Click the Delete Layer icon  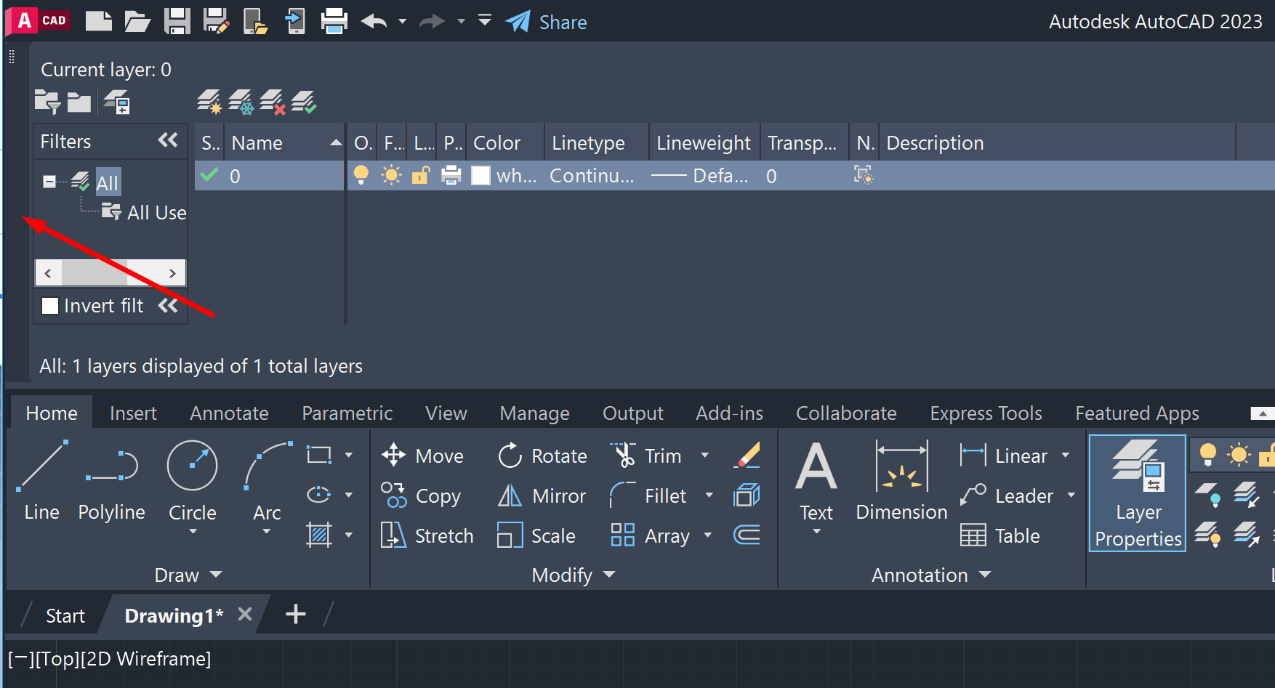273,102
